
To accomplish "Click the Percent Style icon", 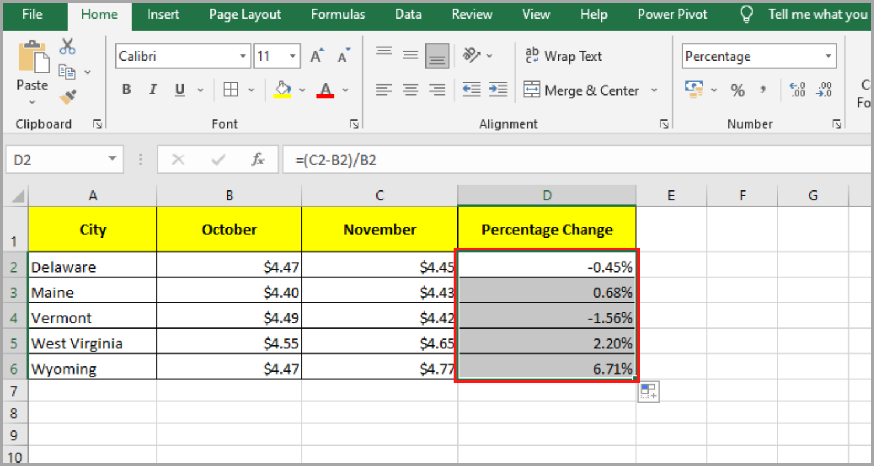I will point(738,90).
